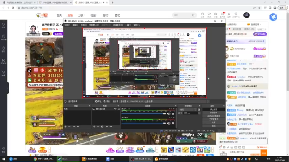Add a scene with the plus icon
The height and width of the screenshot is (162, 289).
(65, 127)
